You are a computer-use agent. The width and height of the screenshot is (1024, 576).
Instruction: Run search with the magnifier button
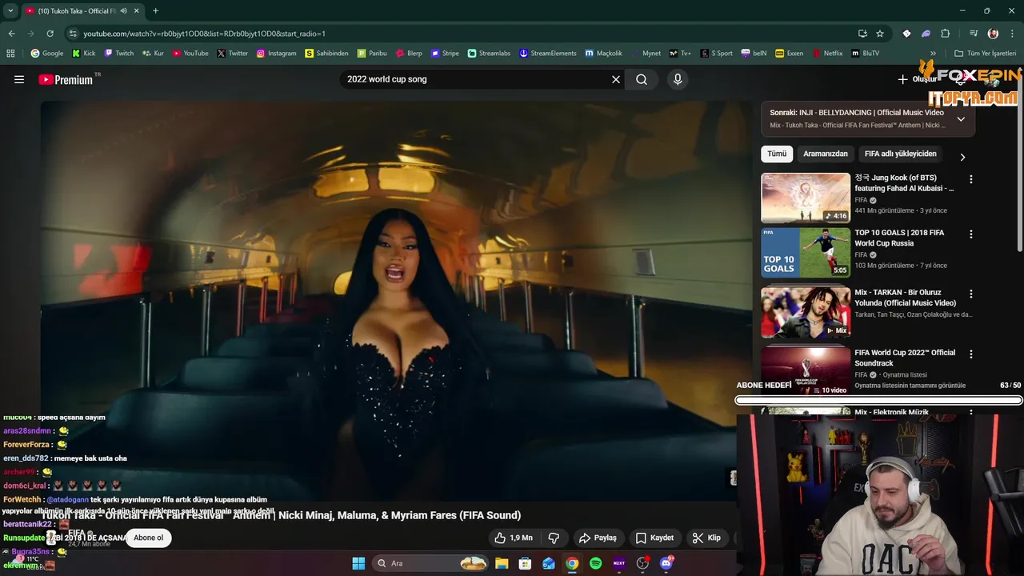tap(642, 79)
